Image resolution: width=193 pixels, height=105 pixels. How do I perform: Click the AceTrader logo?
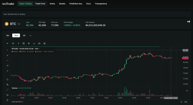[x=8, y=4]
